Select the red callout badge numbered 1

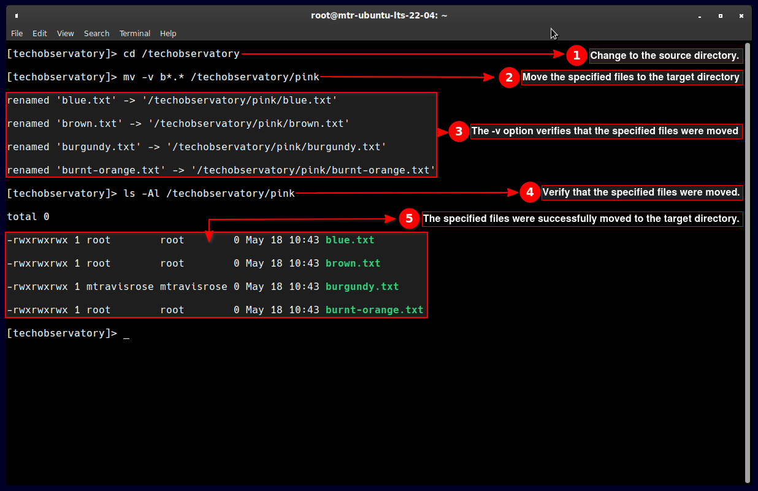click(x=576, y=55)
